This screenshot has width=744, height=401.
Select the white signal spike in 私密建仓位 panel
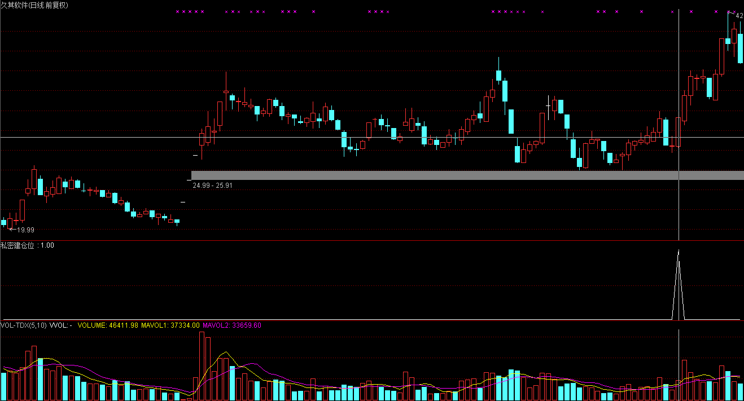point(678,284)
